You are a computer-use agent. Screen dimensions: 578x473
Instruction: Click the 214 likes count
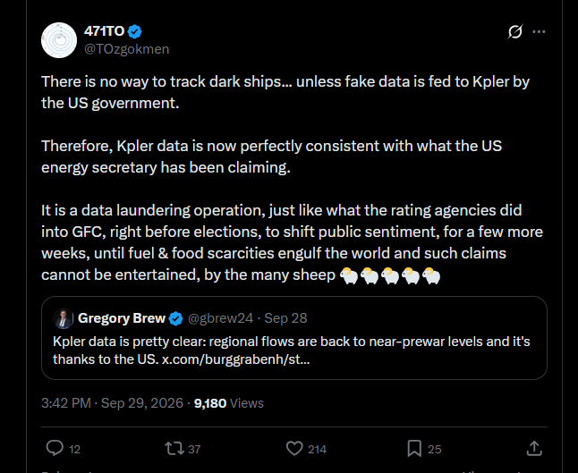[317, 449]
